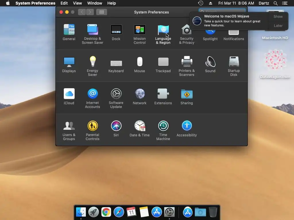
Task: Open Safari from the Dock
Action: (x=119, y=212)
